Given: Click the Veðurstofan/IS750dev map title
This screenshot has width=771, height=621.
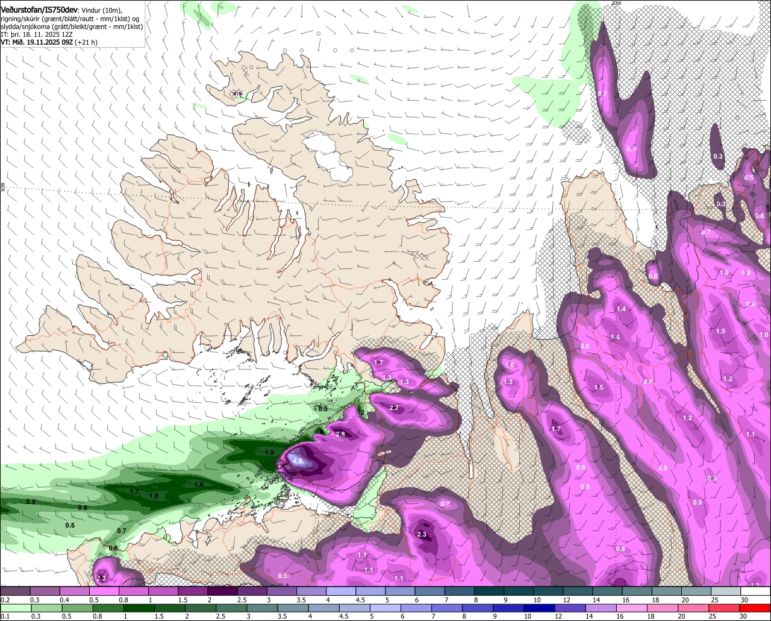Looking at the screenshot, I should pos(39,10).
